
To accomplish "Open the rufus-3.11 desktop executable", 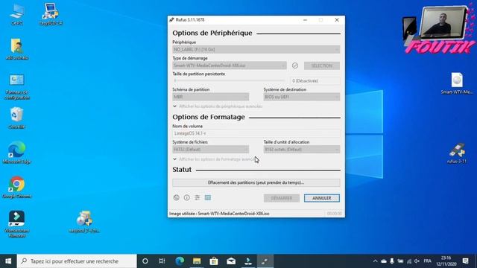I will pyautogui.click(x=457, y=153).
